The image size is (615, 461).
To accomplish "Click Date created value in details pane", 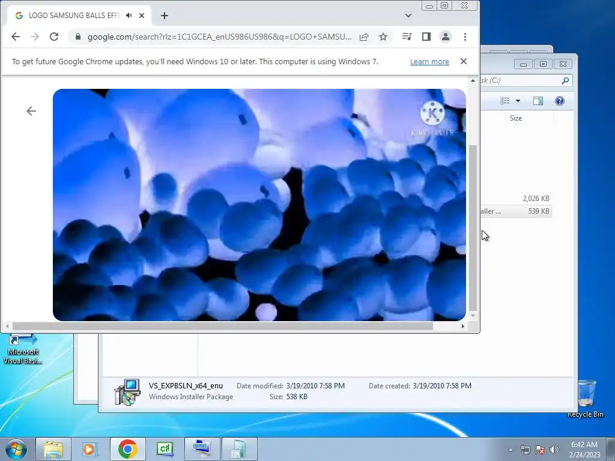I will tap(442, 386).
